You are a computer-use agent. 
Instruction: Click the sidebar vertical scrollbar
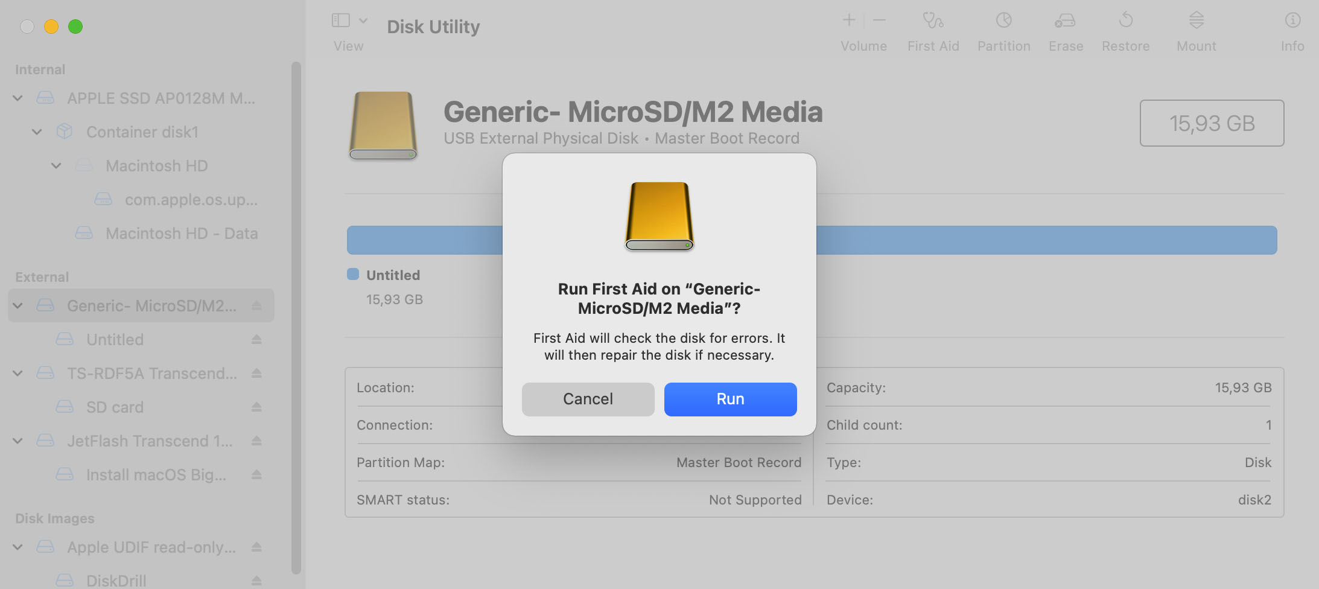coord(296,317)
